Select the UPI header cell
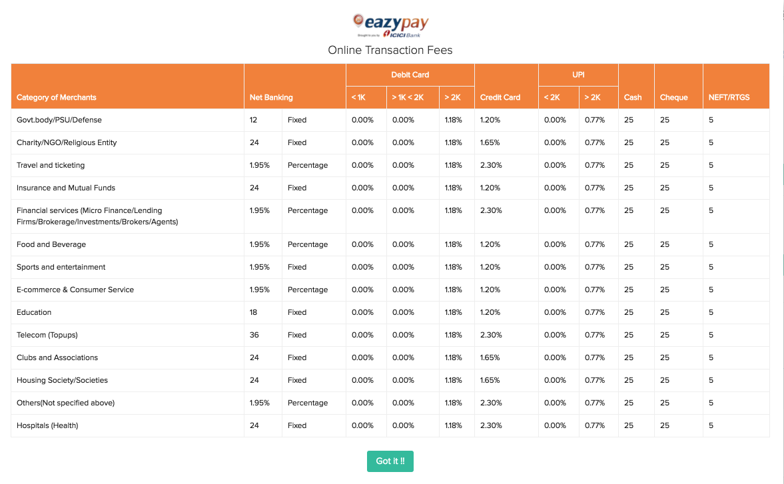The width and height of the screenshot is (784, 484). click(578, 75)
